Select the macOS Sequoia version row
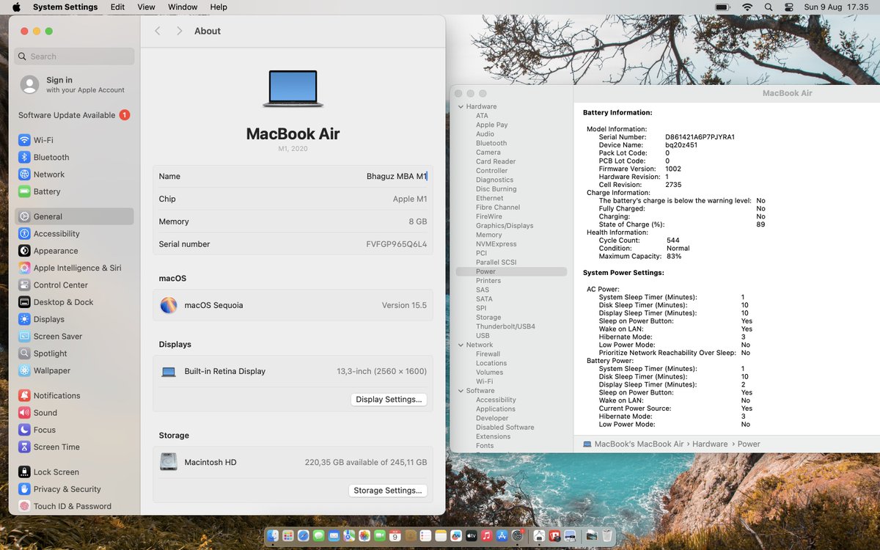This screenshot has width=880, height=550. tap(293, 305)
